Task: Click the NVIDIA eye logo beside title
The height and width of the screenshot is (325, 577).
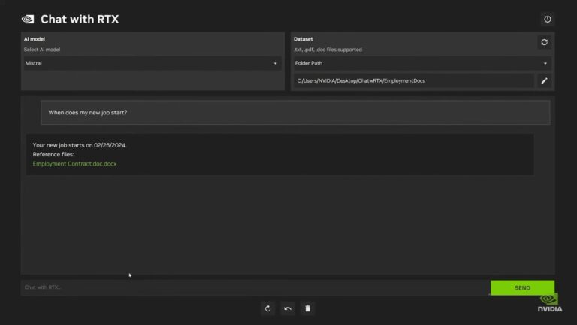Action: coord(28,19)
